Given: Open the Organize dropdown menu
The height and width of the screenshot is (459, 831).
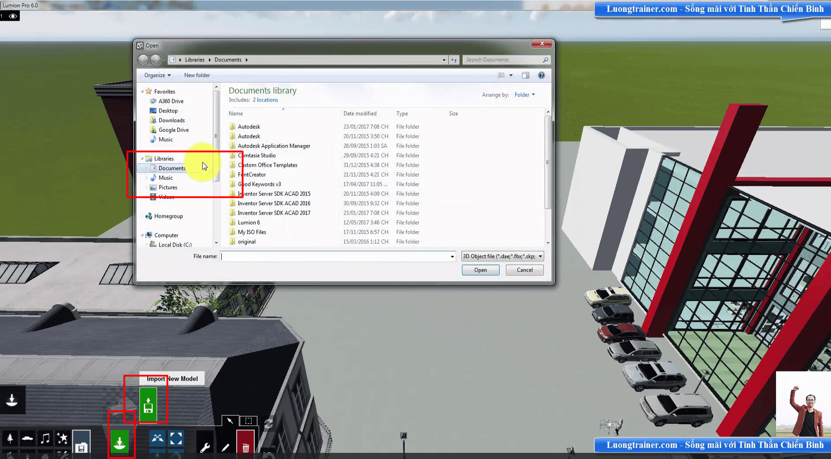Looking at the screenshot, I should pos(157,75).
